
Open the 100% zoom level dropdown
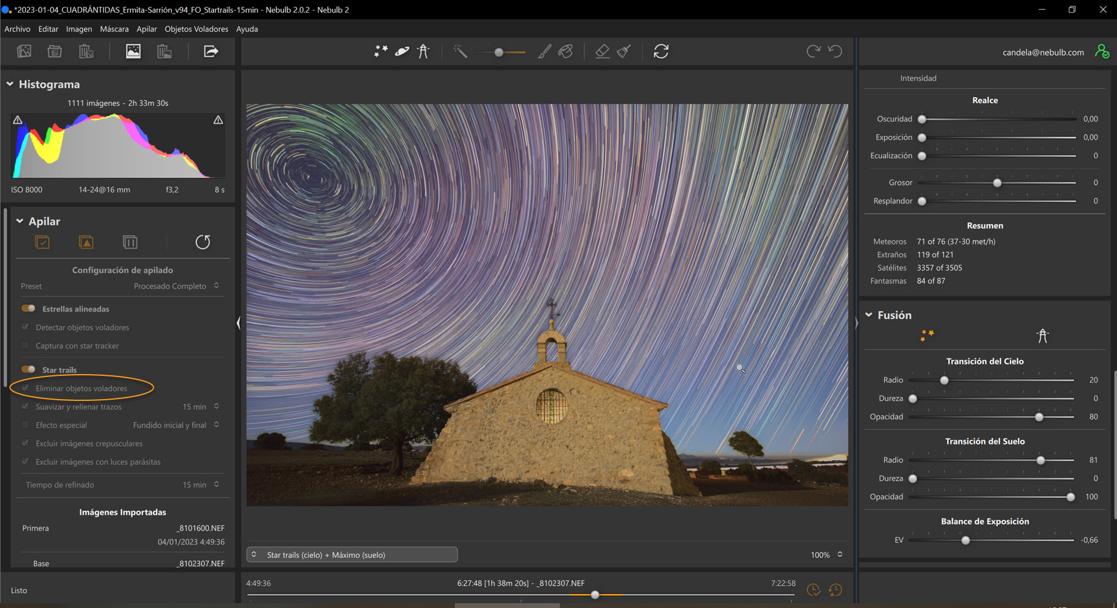point(827,554)
